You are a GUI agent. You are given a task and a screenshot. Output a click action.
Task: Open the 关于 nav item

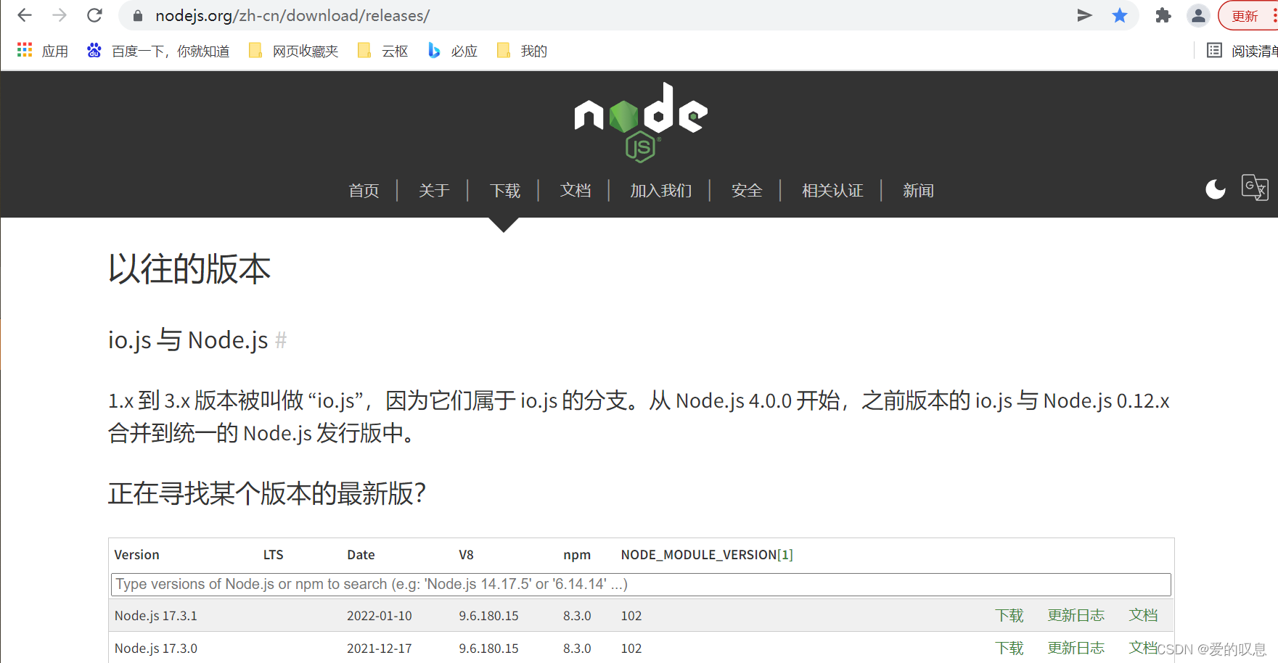434,191
